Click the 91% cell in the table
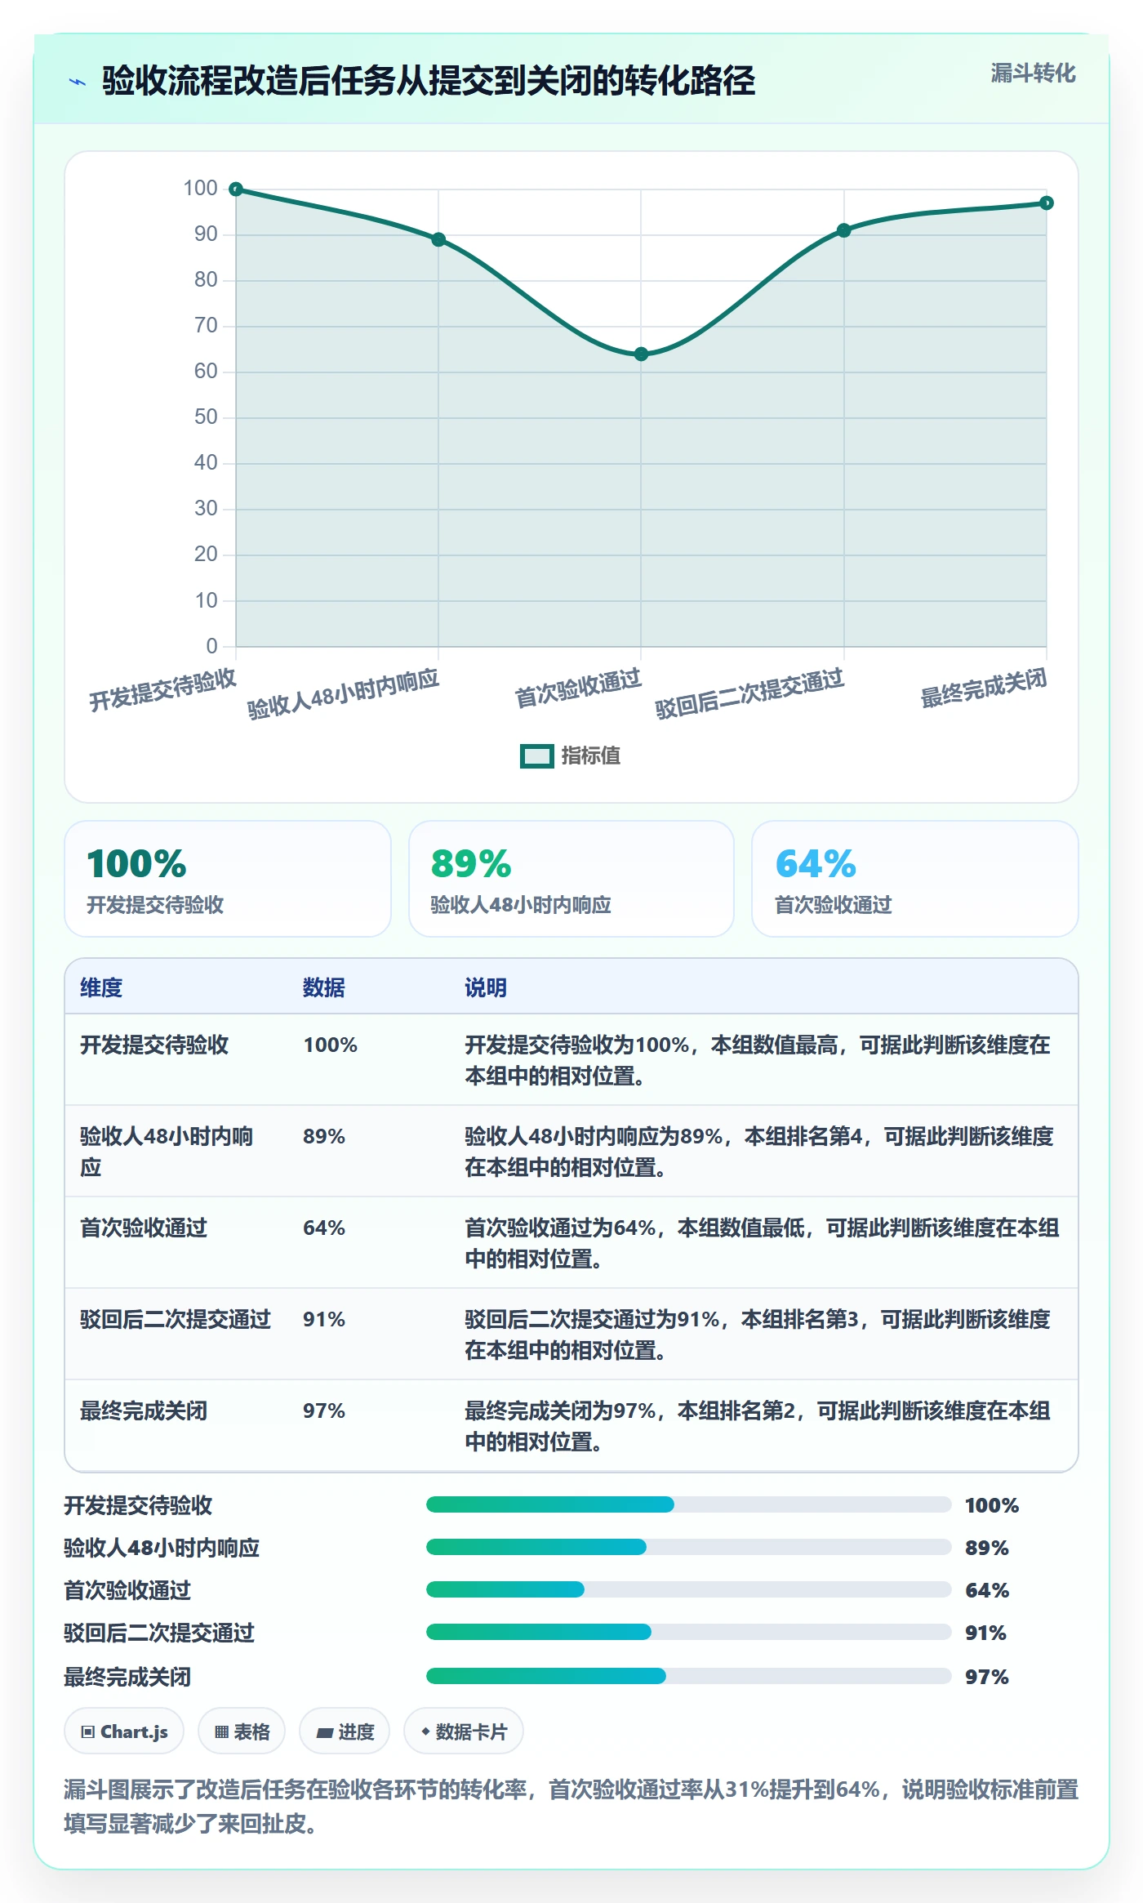Image resolution: width=1143 pixels, height=1903 pixels. tap(324, 1319)
